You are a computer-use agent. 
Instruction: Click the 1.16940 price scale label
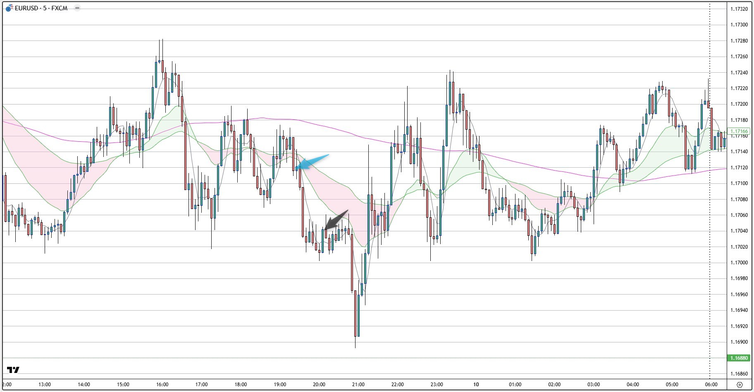[739, 310]
